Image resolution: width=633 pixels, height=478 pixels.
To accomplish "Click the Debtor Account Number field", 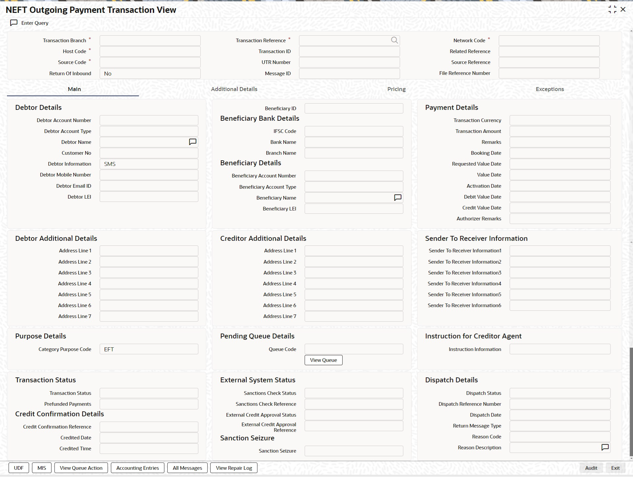I will click(149, 120).
